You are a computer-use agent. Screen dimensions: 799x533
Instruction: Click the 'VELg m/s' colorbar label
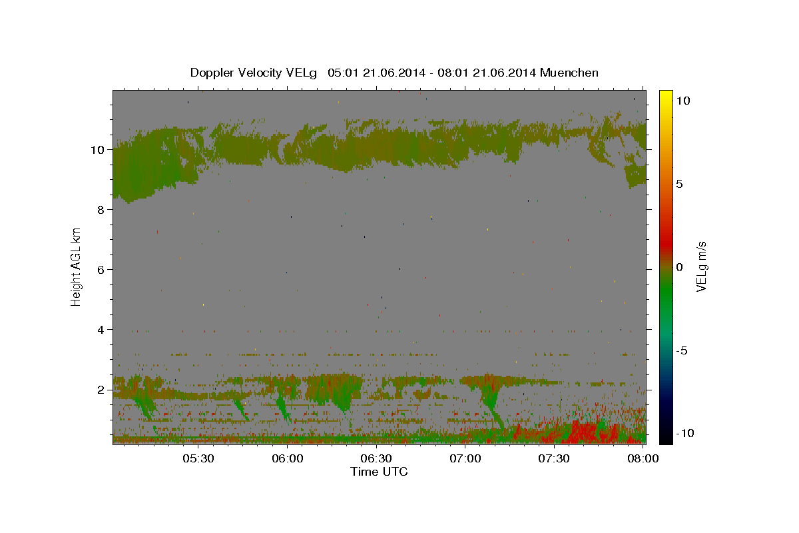point(701,266)
